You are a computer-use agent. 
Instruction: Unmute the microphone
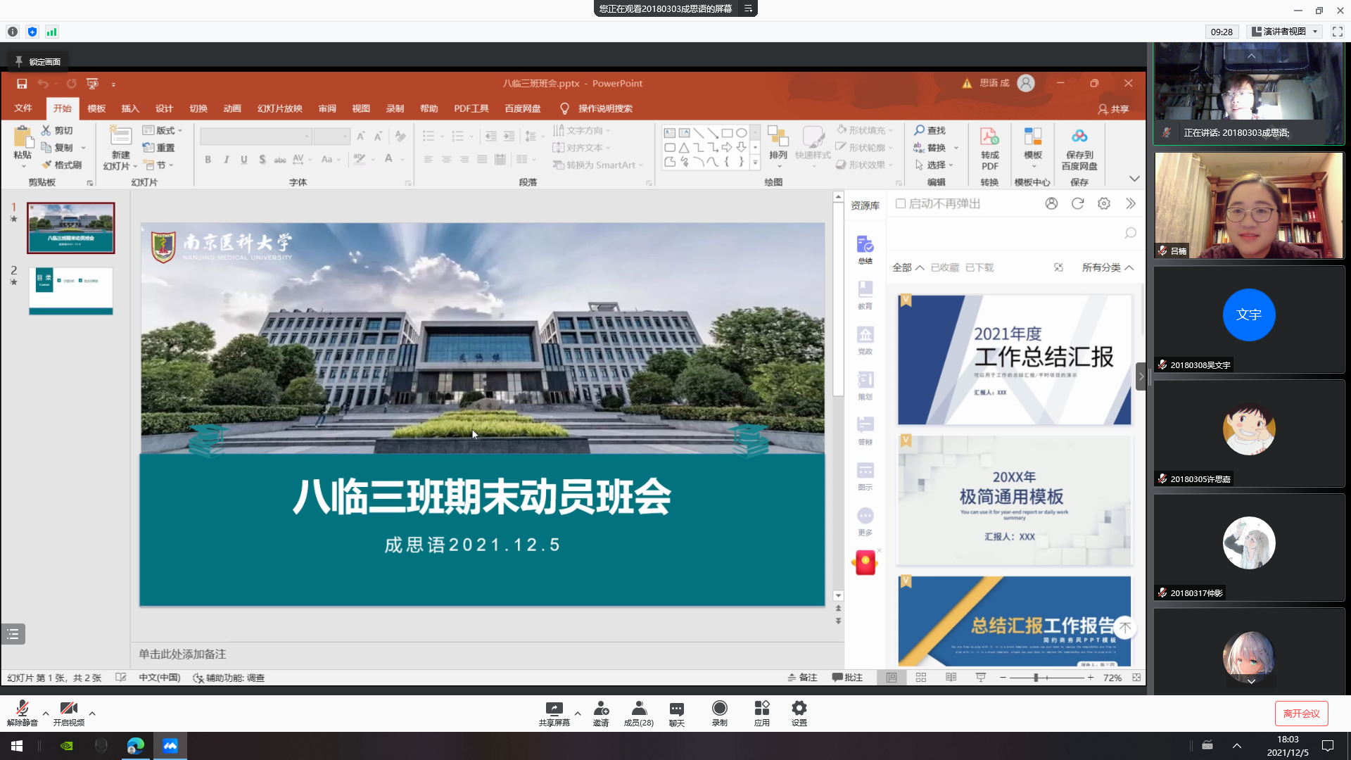pos(22,709)
